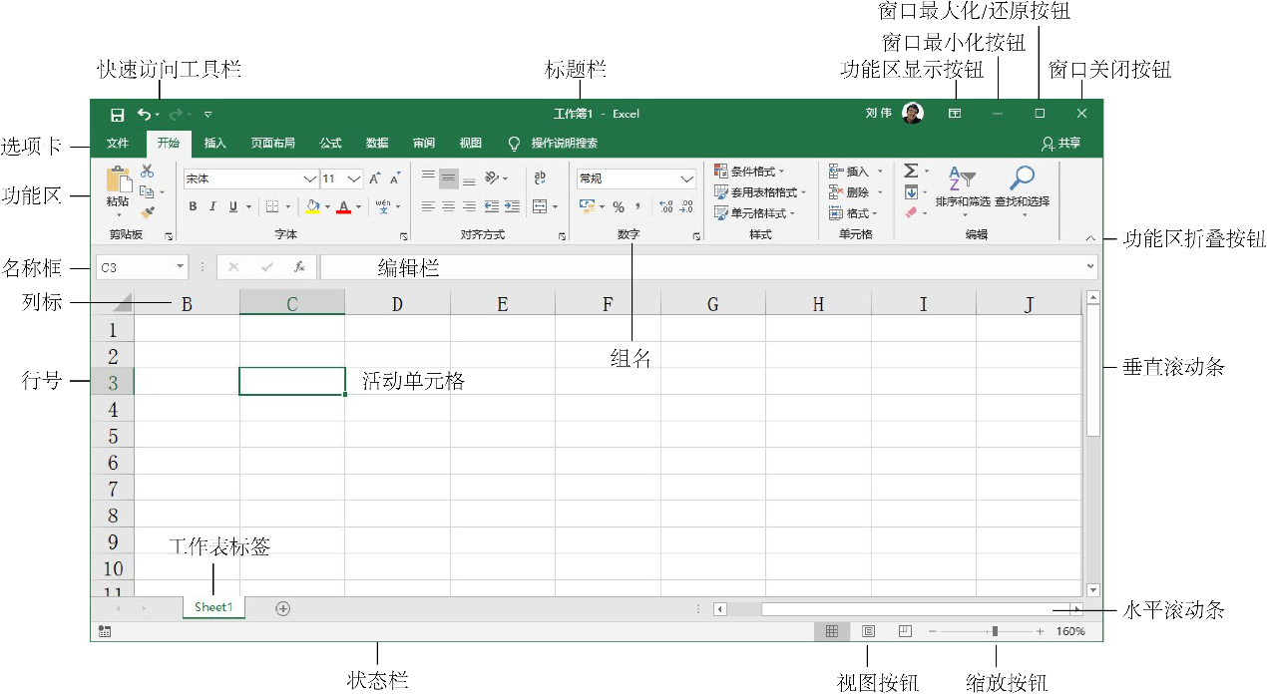Apply percent style formatting
The image size is (1267, 696).
click(x=619, y=206)
